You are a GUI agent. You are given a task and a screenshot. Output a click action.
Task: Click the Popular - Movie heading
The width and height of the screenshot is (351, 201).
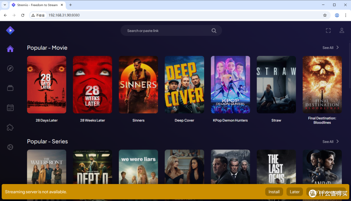tap(47, 48)
